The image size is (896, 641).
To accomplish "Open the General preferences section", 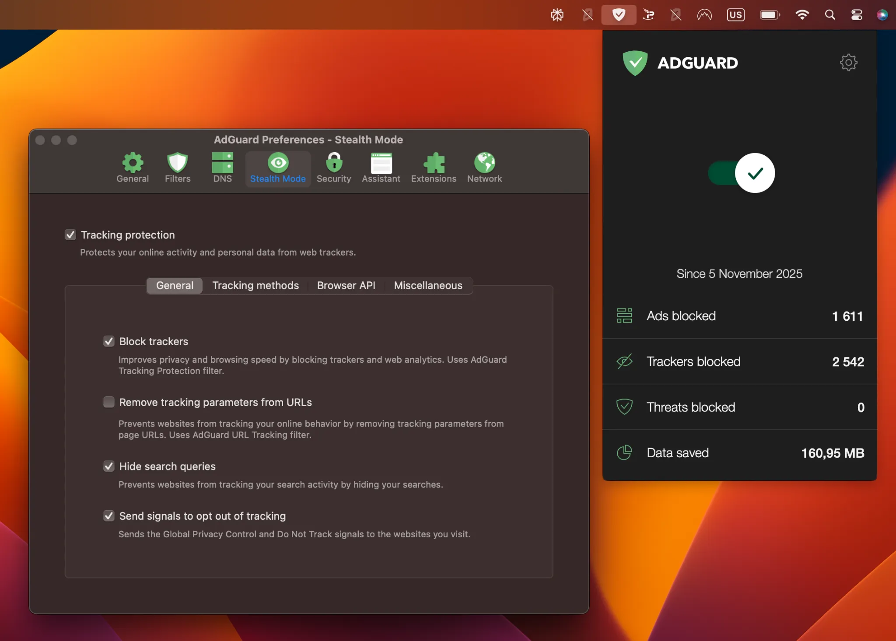I will click(133, 167).
